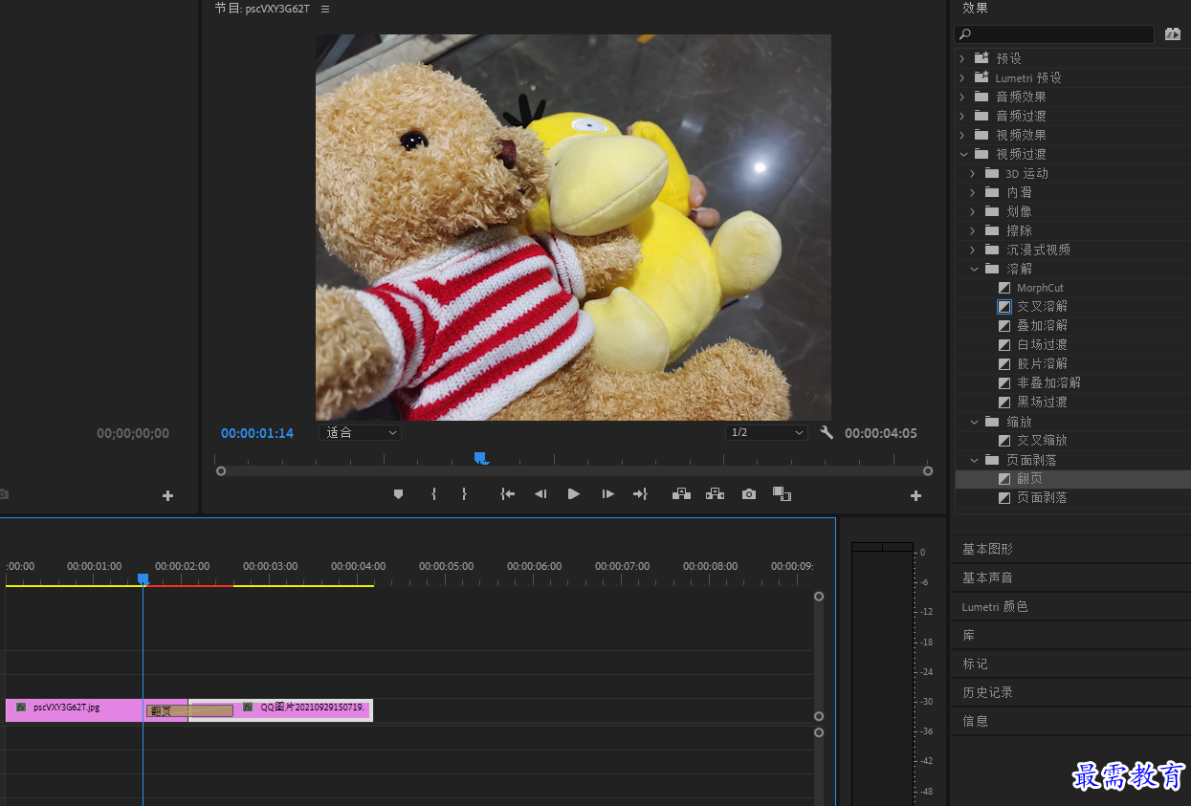Select the QQ图片 clip on timeline
Viewport: 1191px width, 806px height.
[303, 709]
